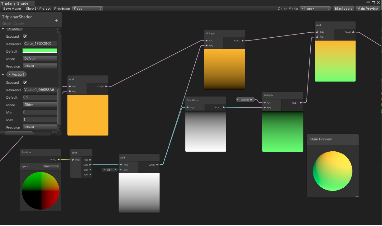382x226 pixels.
Task: Click the Out(1) port on the Add node
Action: [x=157, y=165]
